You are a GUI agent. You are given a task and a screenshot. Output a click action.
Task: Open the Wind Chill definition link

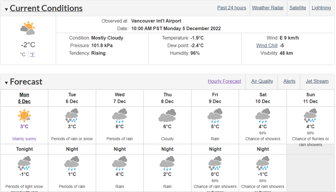click(267, 46)
